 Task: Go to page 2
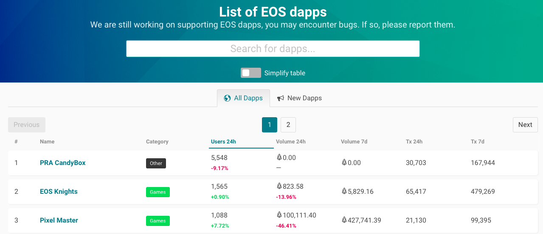288,125
